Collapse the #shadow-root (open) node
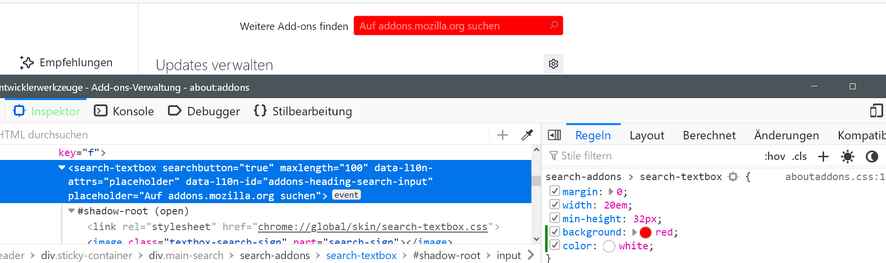The image size is (886, 263). pyautogui.click(x=71, y=211)
